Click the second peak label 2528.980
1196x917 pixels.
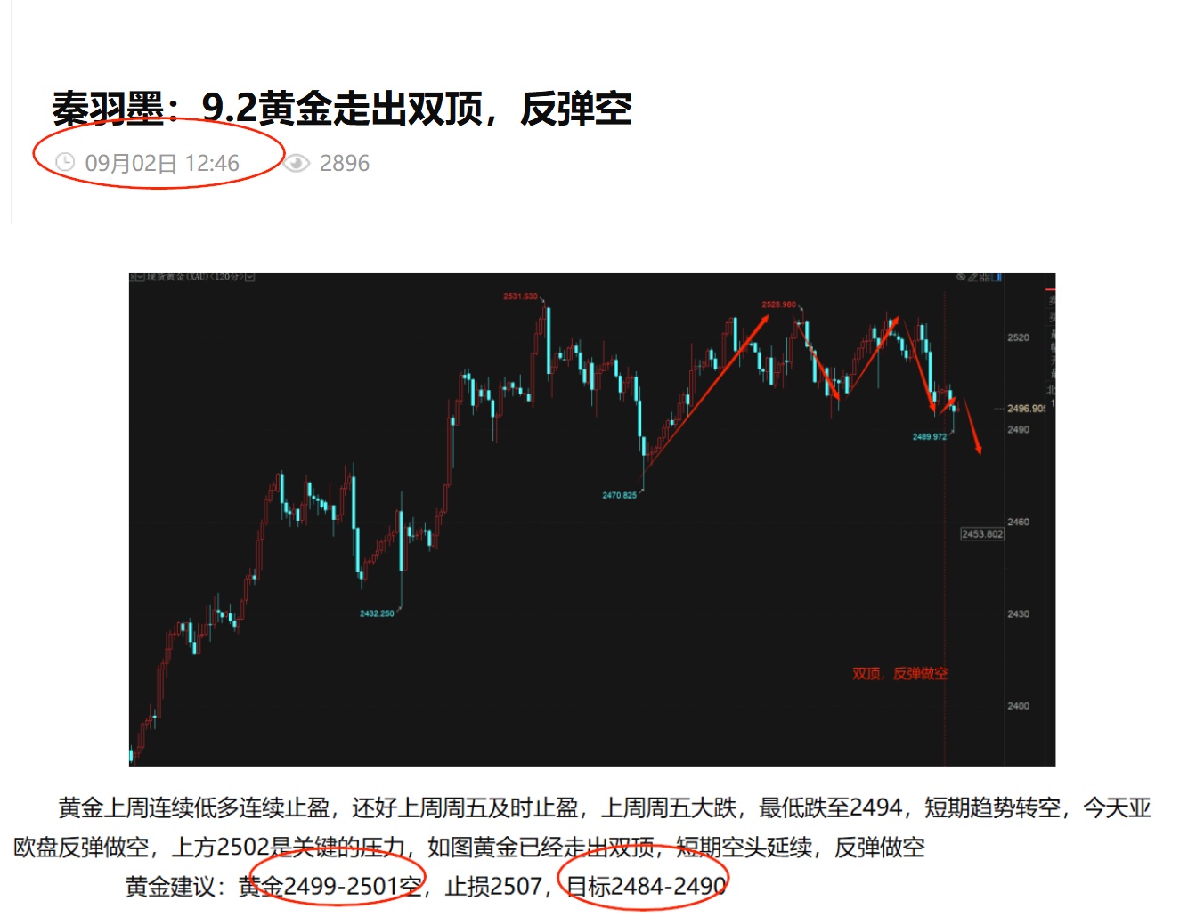(x=778, y=304)
